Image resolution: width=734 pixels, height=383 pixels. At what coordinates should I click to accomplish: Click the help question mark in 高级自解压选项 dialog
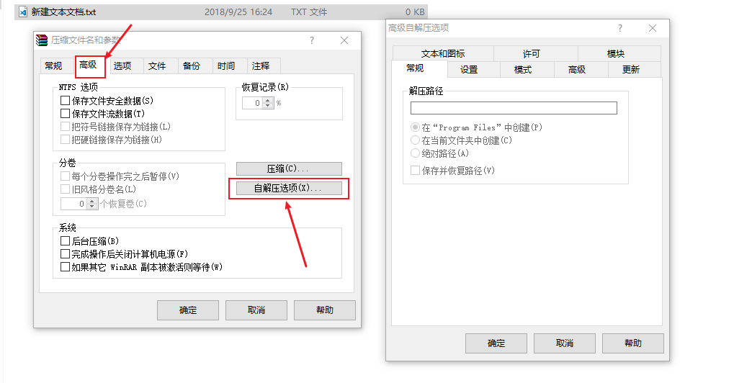(x=619, y=28)
